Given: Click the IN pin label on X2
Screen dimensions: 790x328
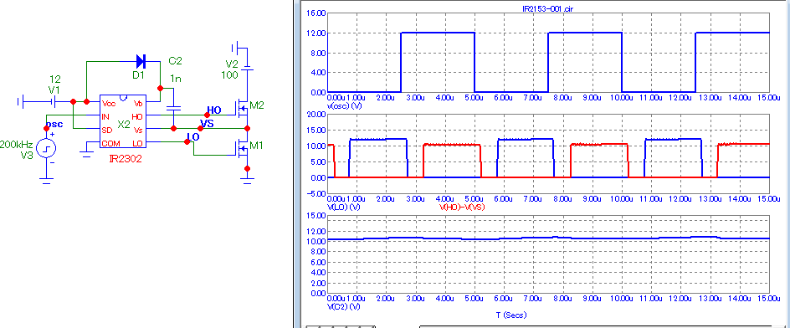Looking at the screenshot, I should [x=105, y=116].
